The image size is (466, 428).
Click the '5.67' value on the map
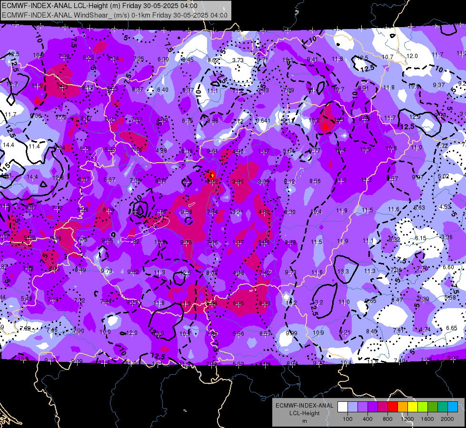(x=109, y=179)
